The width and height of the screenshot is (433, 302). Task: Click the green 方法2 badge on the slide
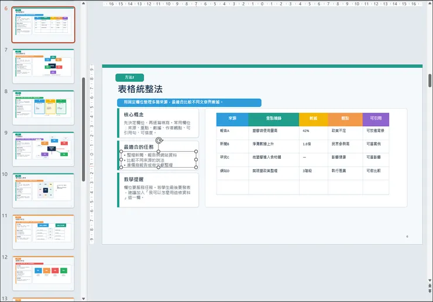pos(129,78)
